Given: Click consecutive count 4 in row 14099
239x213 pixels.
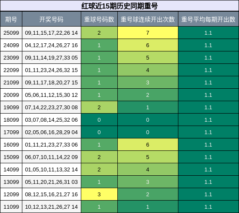Looking at the screenshot, I should click(148, 170).
